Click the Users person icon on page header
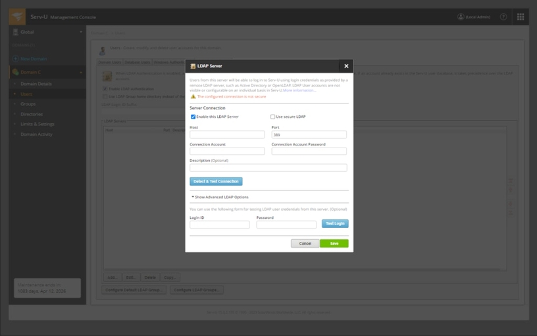Image resolution: width=537 pixels, height=336 pixels. [102, 51]
